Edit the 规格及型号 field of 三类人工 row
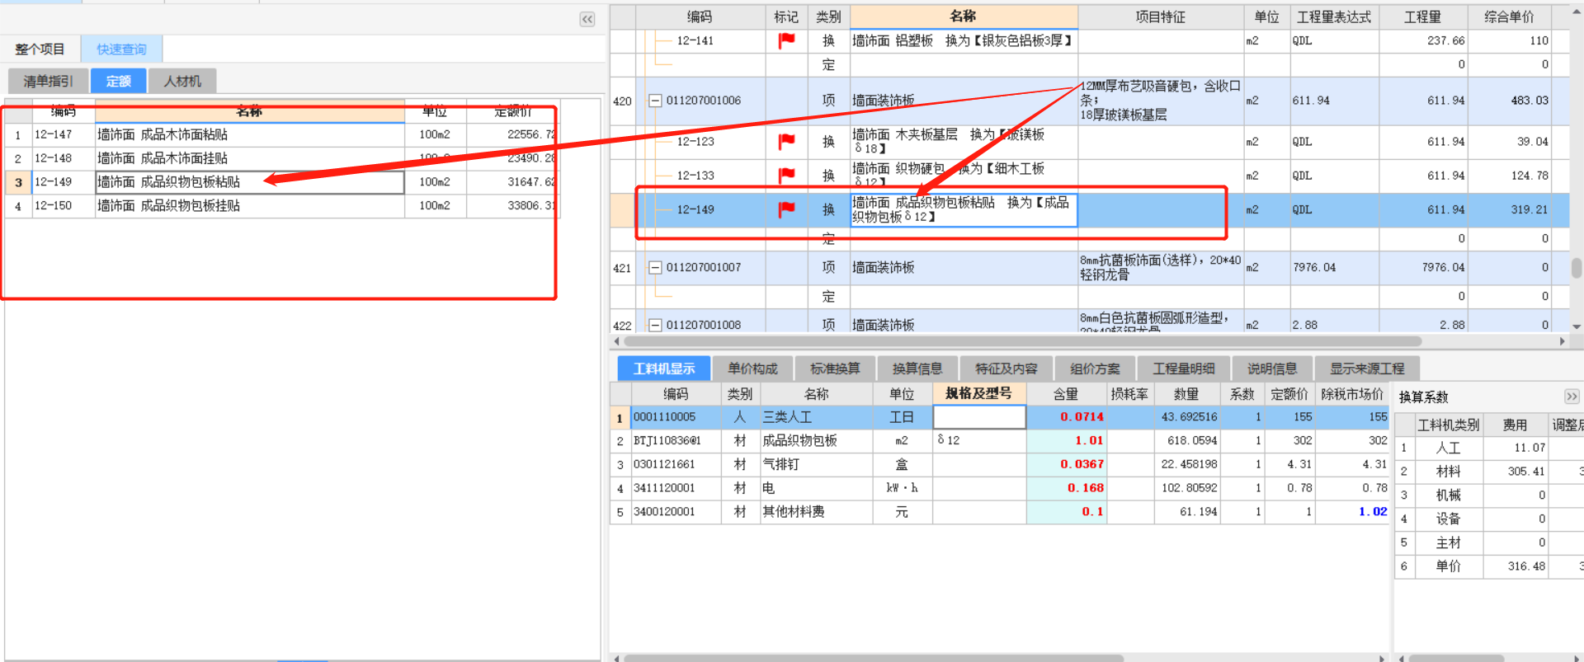 click(979, 417)
